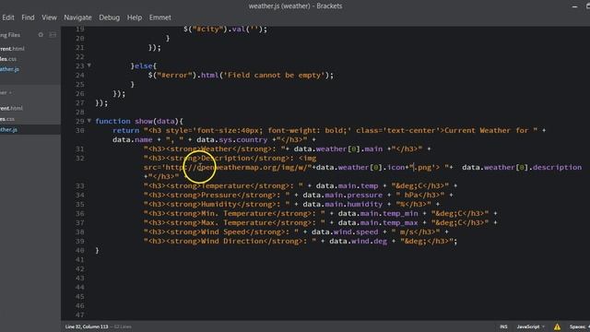Open the Find menu
590x332 pixels.
28,18
